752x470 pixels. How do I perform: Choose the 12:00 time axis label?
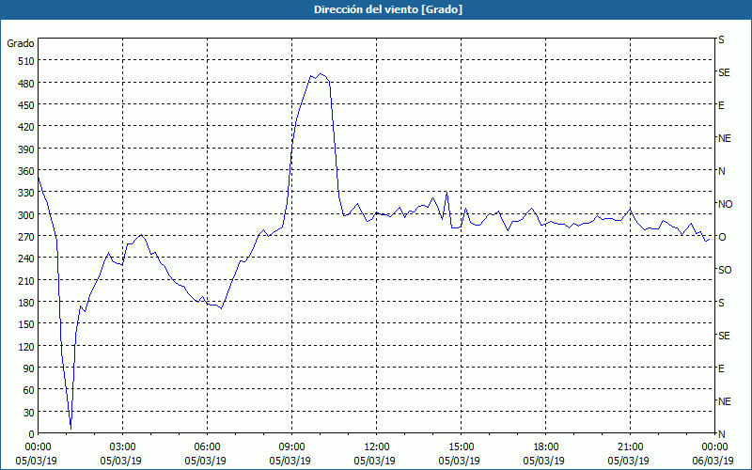(377, 447)
